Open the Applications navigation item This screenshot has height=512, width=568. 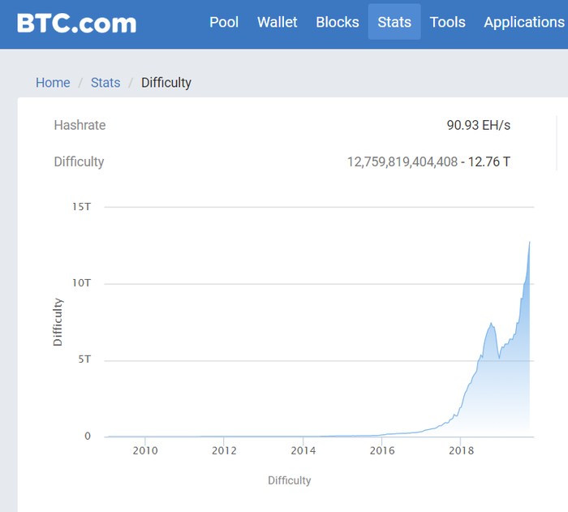[524, 23]
